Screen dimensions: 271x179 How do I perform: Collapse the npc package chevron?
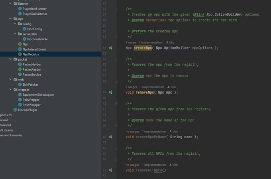click(x=10, y=18)
